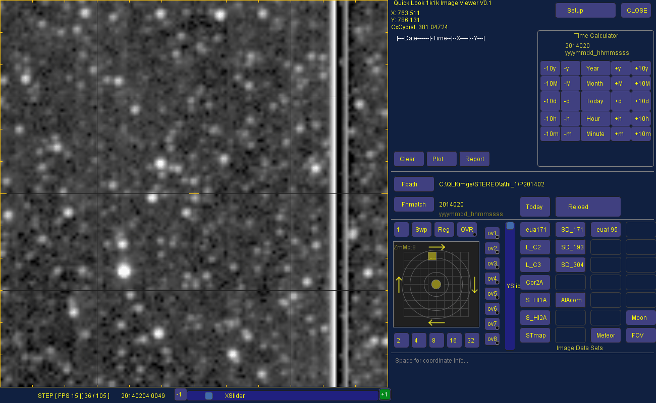This screenshot has width=656, height=403.
Task: Load the L_C2 data set
Action: 535,247
